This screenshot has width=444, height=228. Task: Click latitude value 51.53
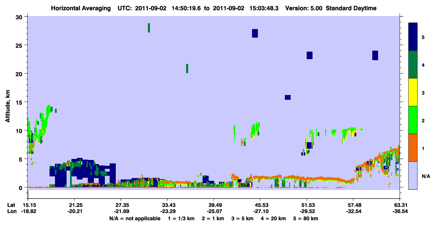[307, 205]
